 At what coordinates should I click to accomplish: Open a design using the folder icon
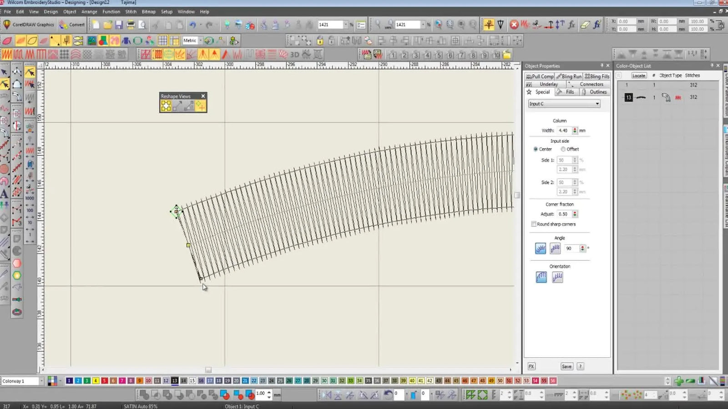click(107, 25)
